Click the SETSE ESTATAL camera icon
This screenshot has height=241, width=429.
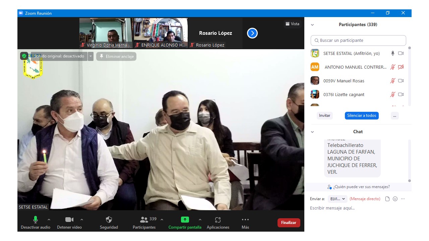(401, 53)
